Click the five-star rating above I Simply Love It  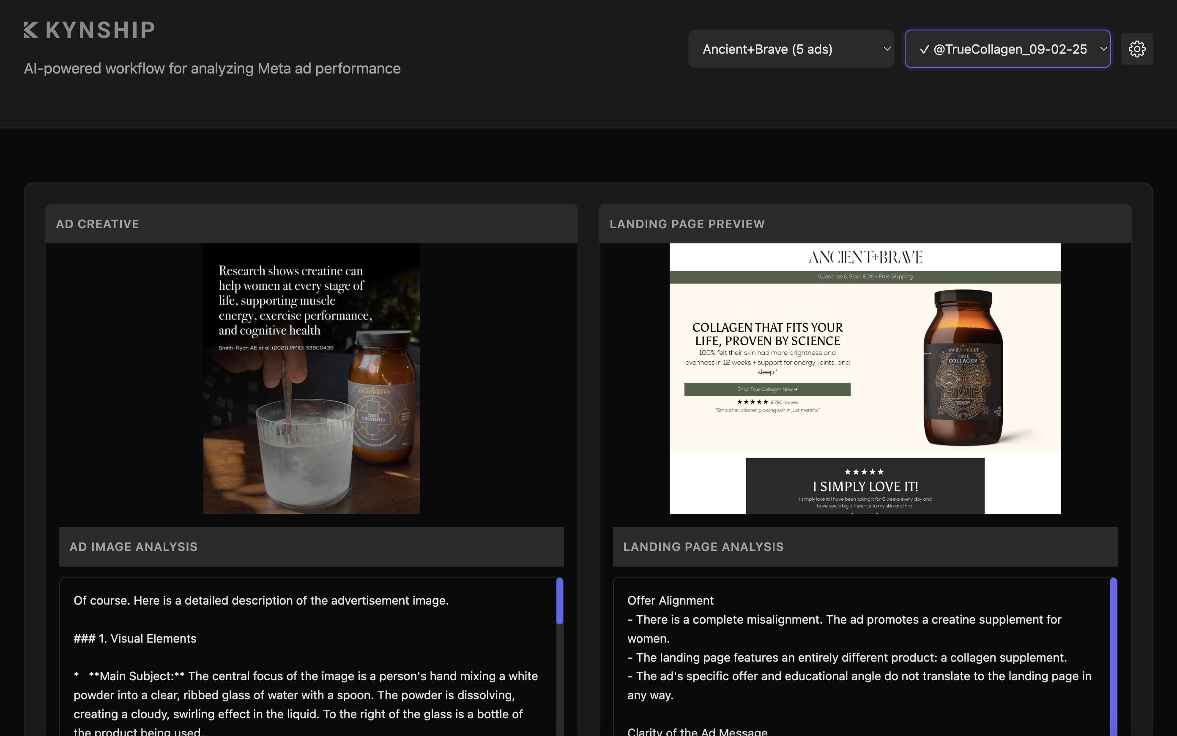click(864, 472)
